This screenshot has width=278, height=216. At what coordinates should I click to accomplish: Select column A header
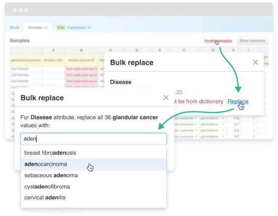pyautogui.click(x=53, y=50)
